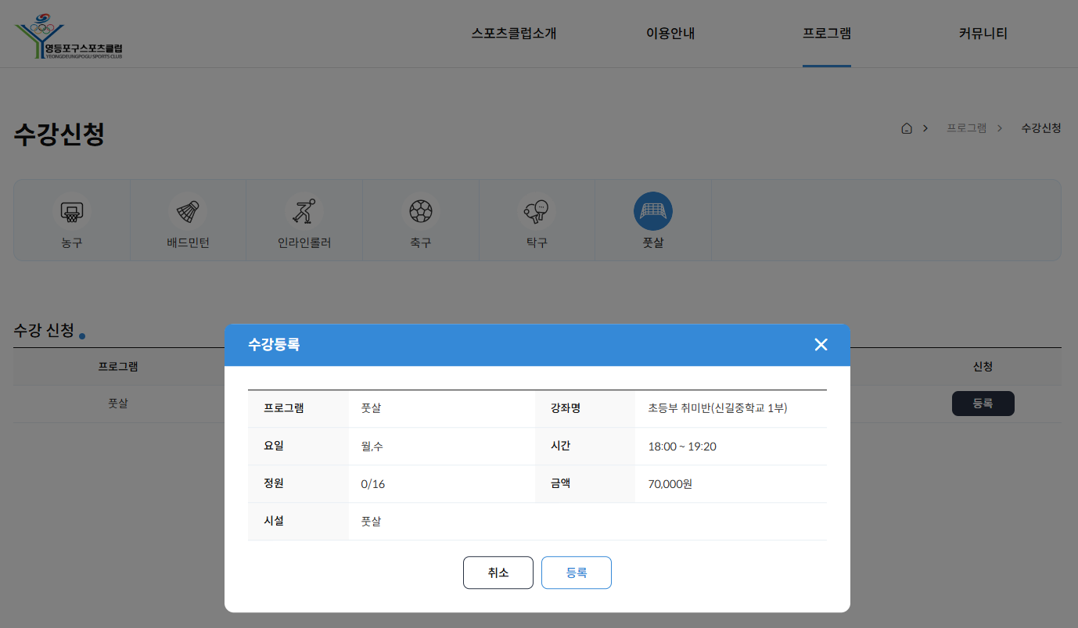Select the basketball (농구) icon
1078x628 pixels.
click(x=71, y=211)
